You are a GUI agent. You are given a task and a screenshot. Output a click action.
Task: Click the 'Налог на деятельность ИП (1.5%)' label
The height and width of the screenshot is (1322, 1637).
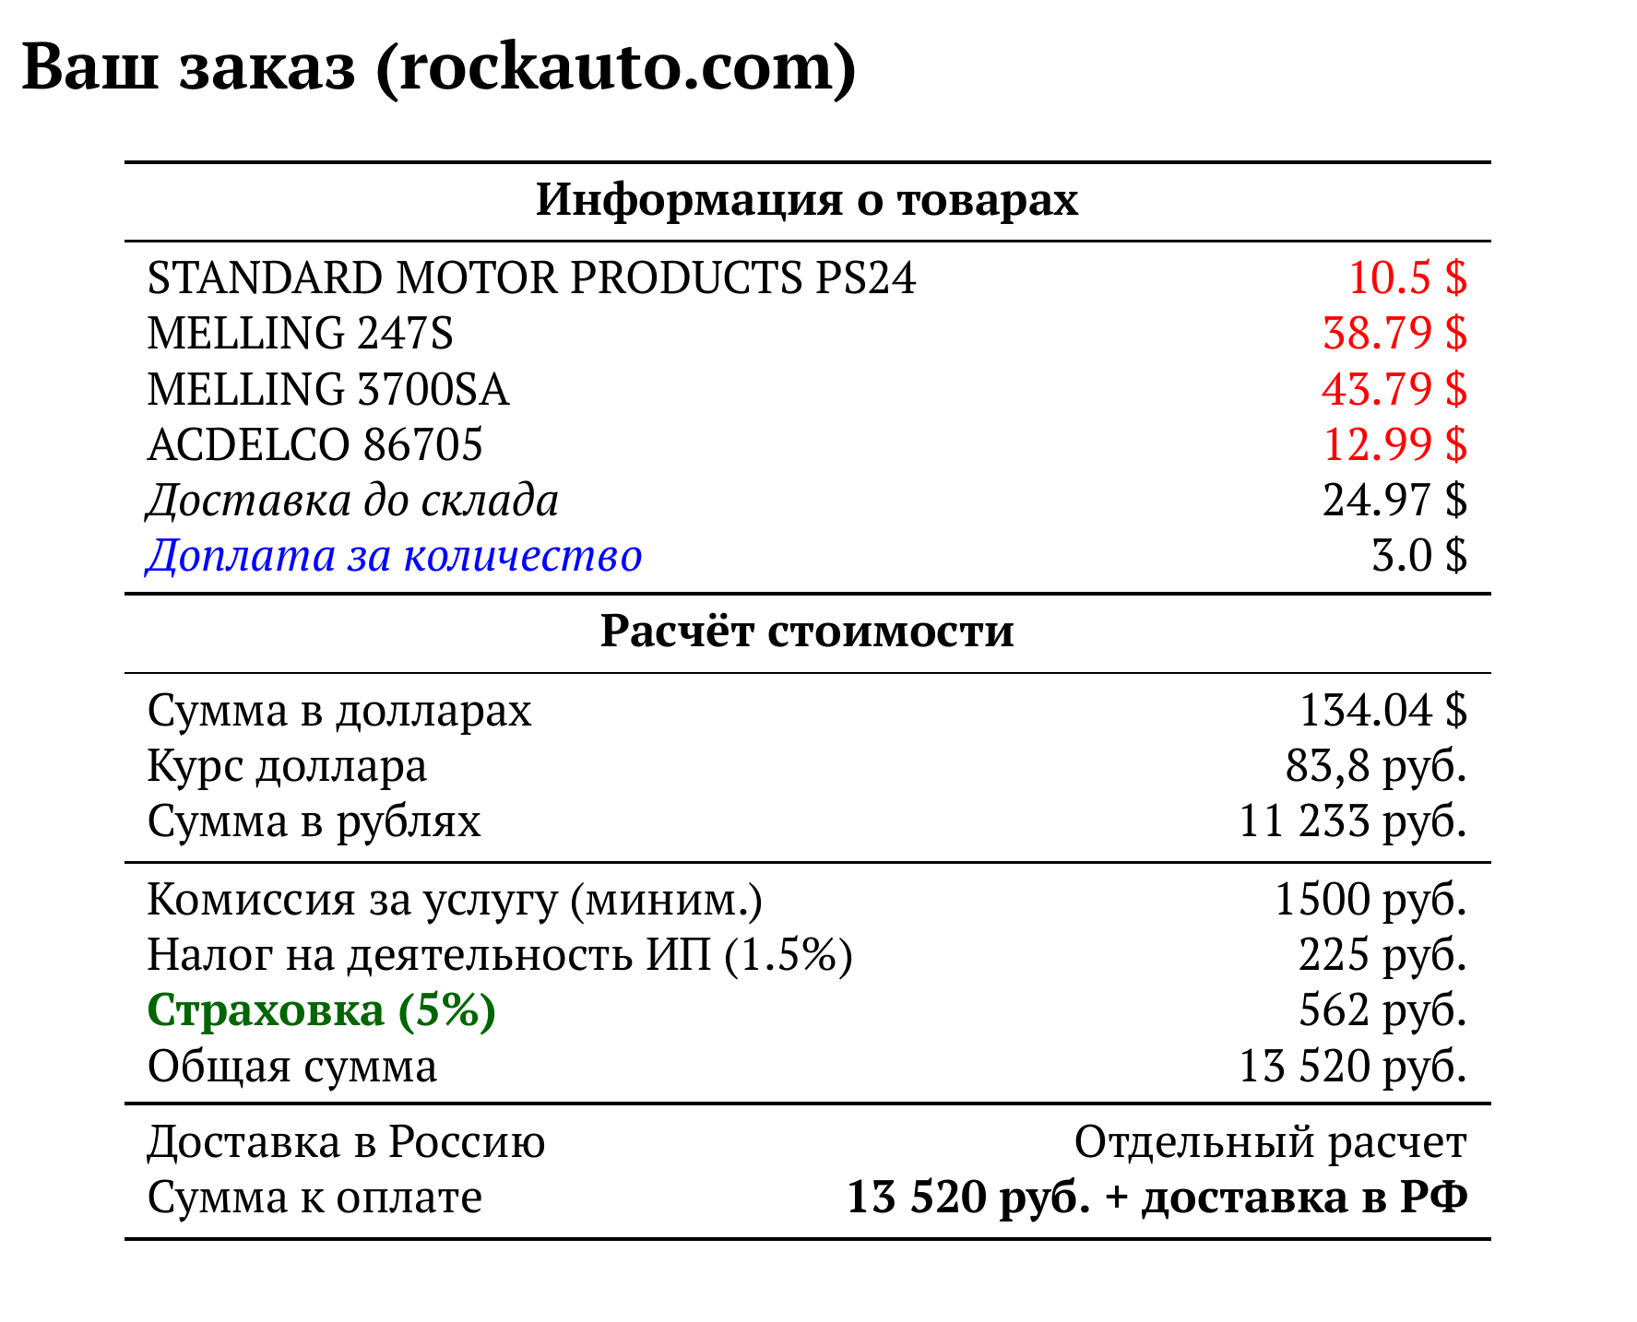point(500,955)
